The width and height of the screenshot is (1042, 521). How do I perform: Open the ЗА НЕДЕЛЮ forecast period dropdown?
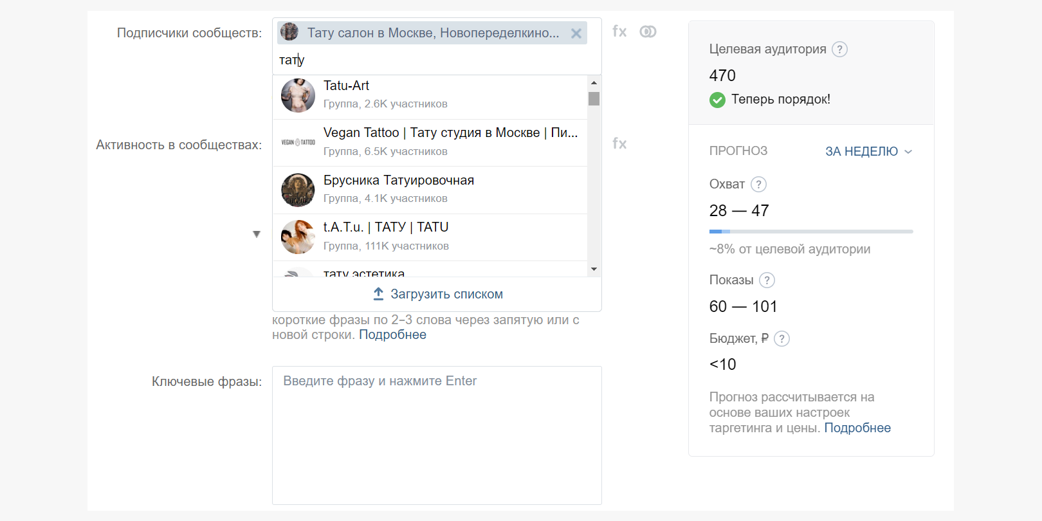(x=868, y=152)
